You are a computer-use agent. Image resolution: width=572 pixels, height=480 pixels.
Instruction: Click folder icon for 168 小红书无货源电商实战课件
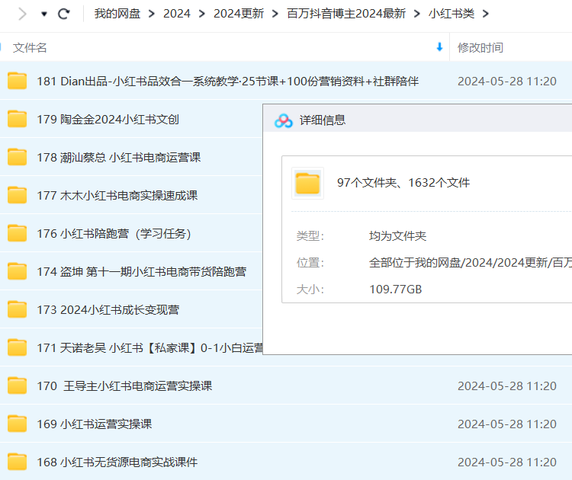[x=18, y=462]
